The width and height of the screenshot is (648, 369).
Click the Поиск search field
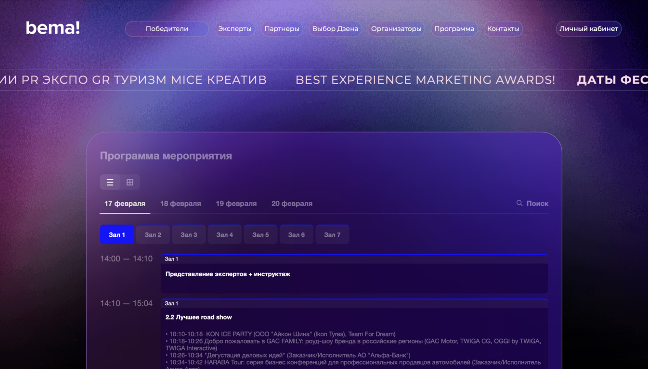click(x=537, y=204)
